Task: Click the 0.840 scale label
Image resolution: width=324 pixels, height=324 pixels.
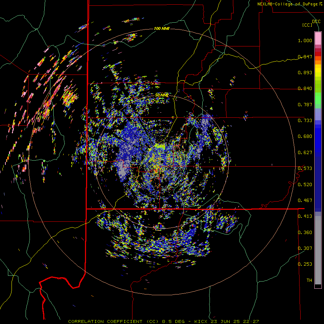Action: point(305,89)
